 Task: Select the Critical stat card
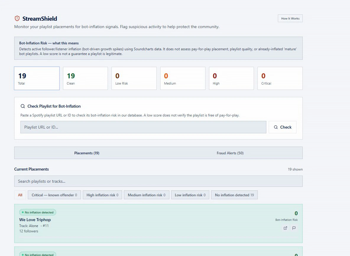click(x=280, y=78)
